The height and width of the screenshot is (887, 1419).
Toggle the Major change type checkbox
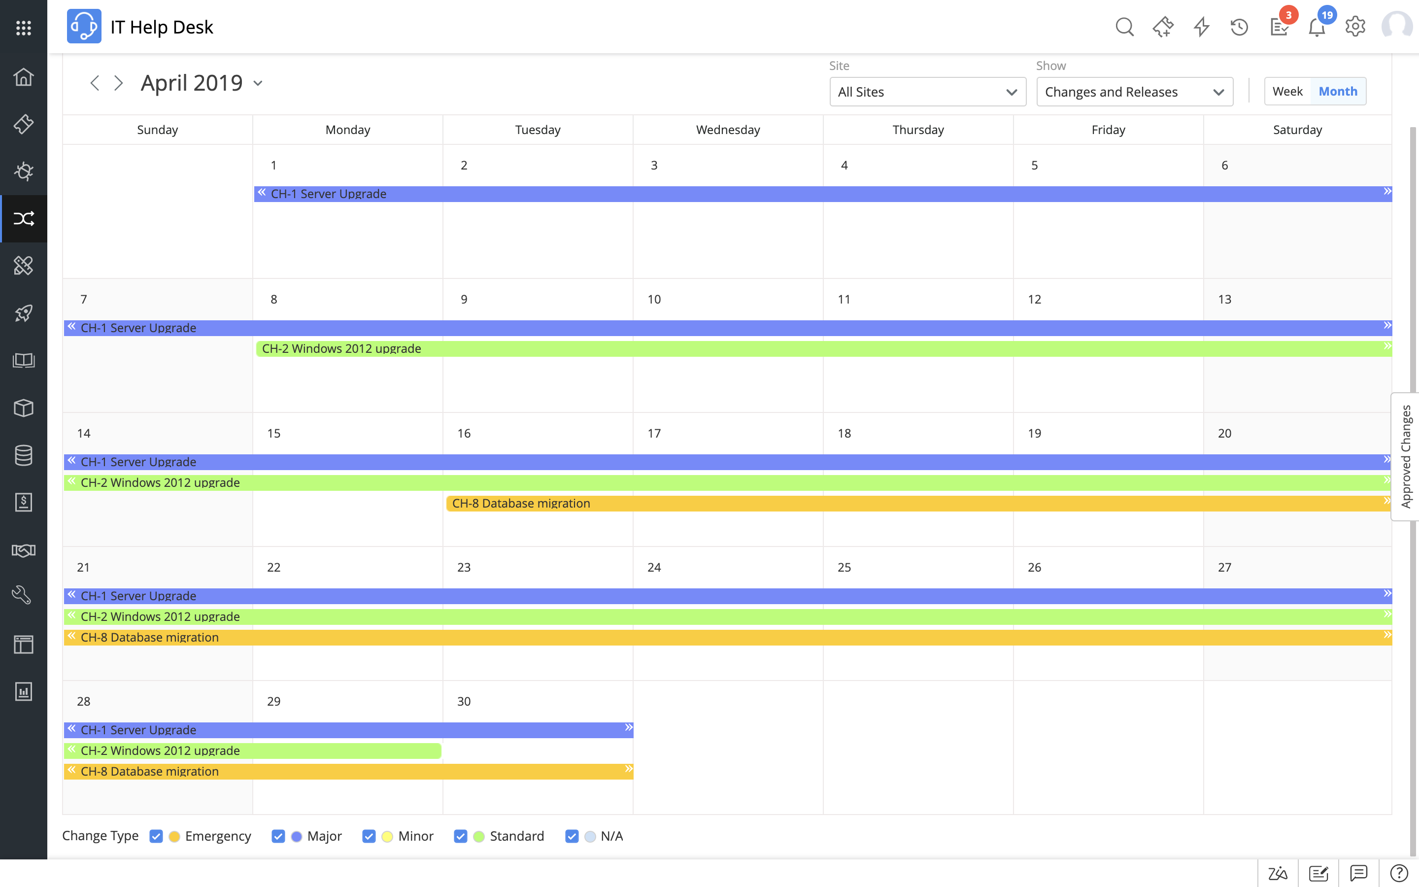pyautogui.click(x=278, y=836)
